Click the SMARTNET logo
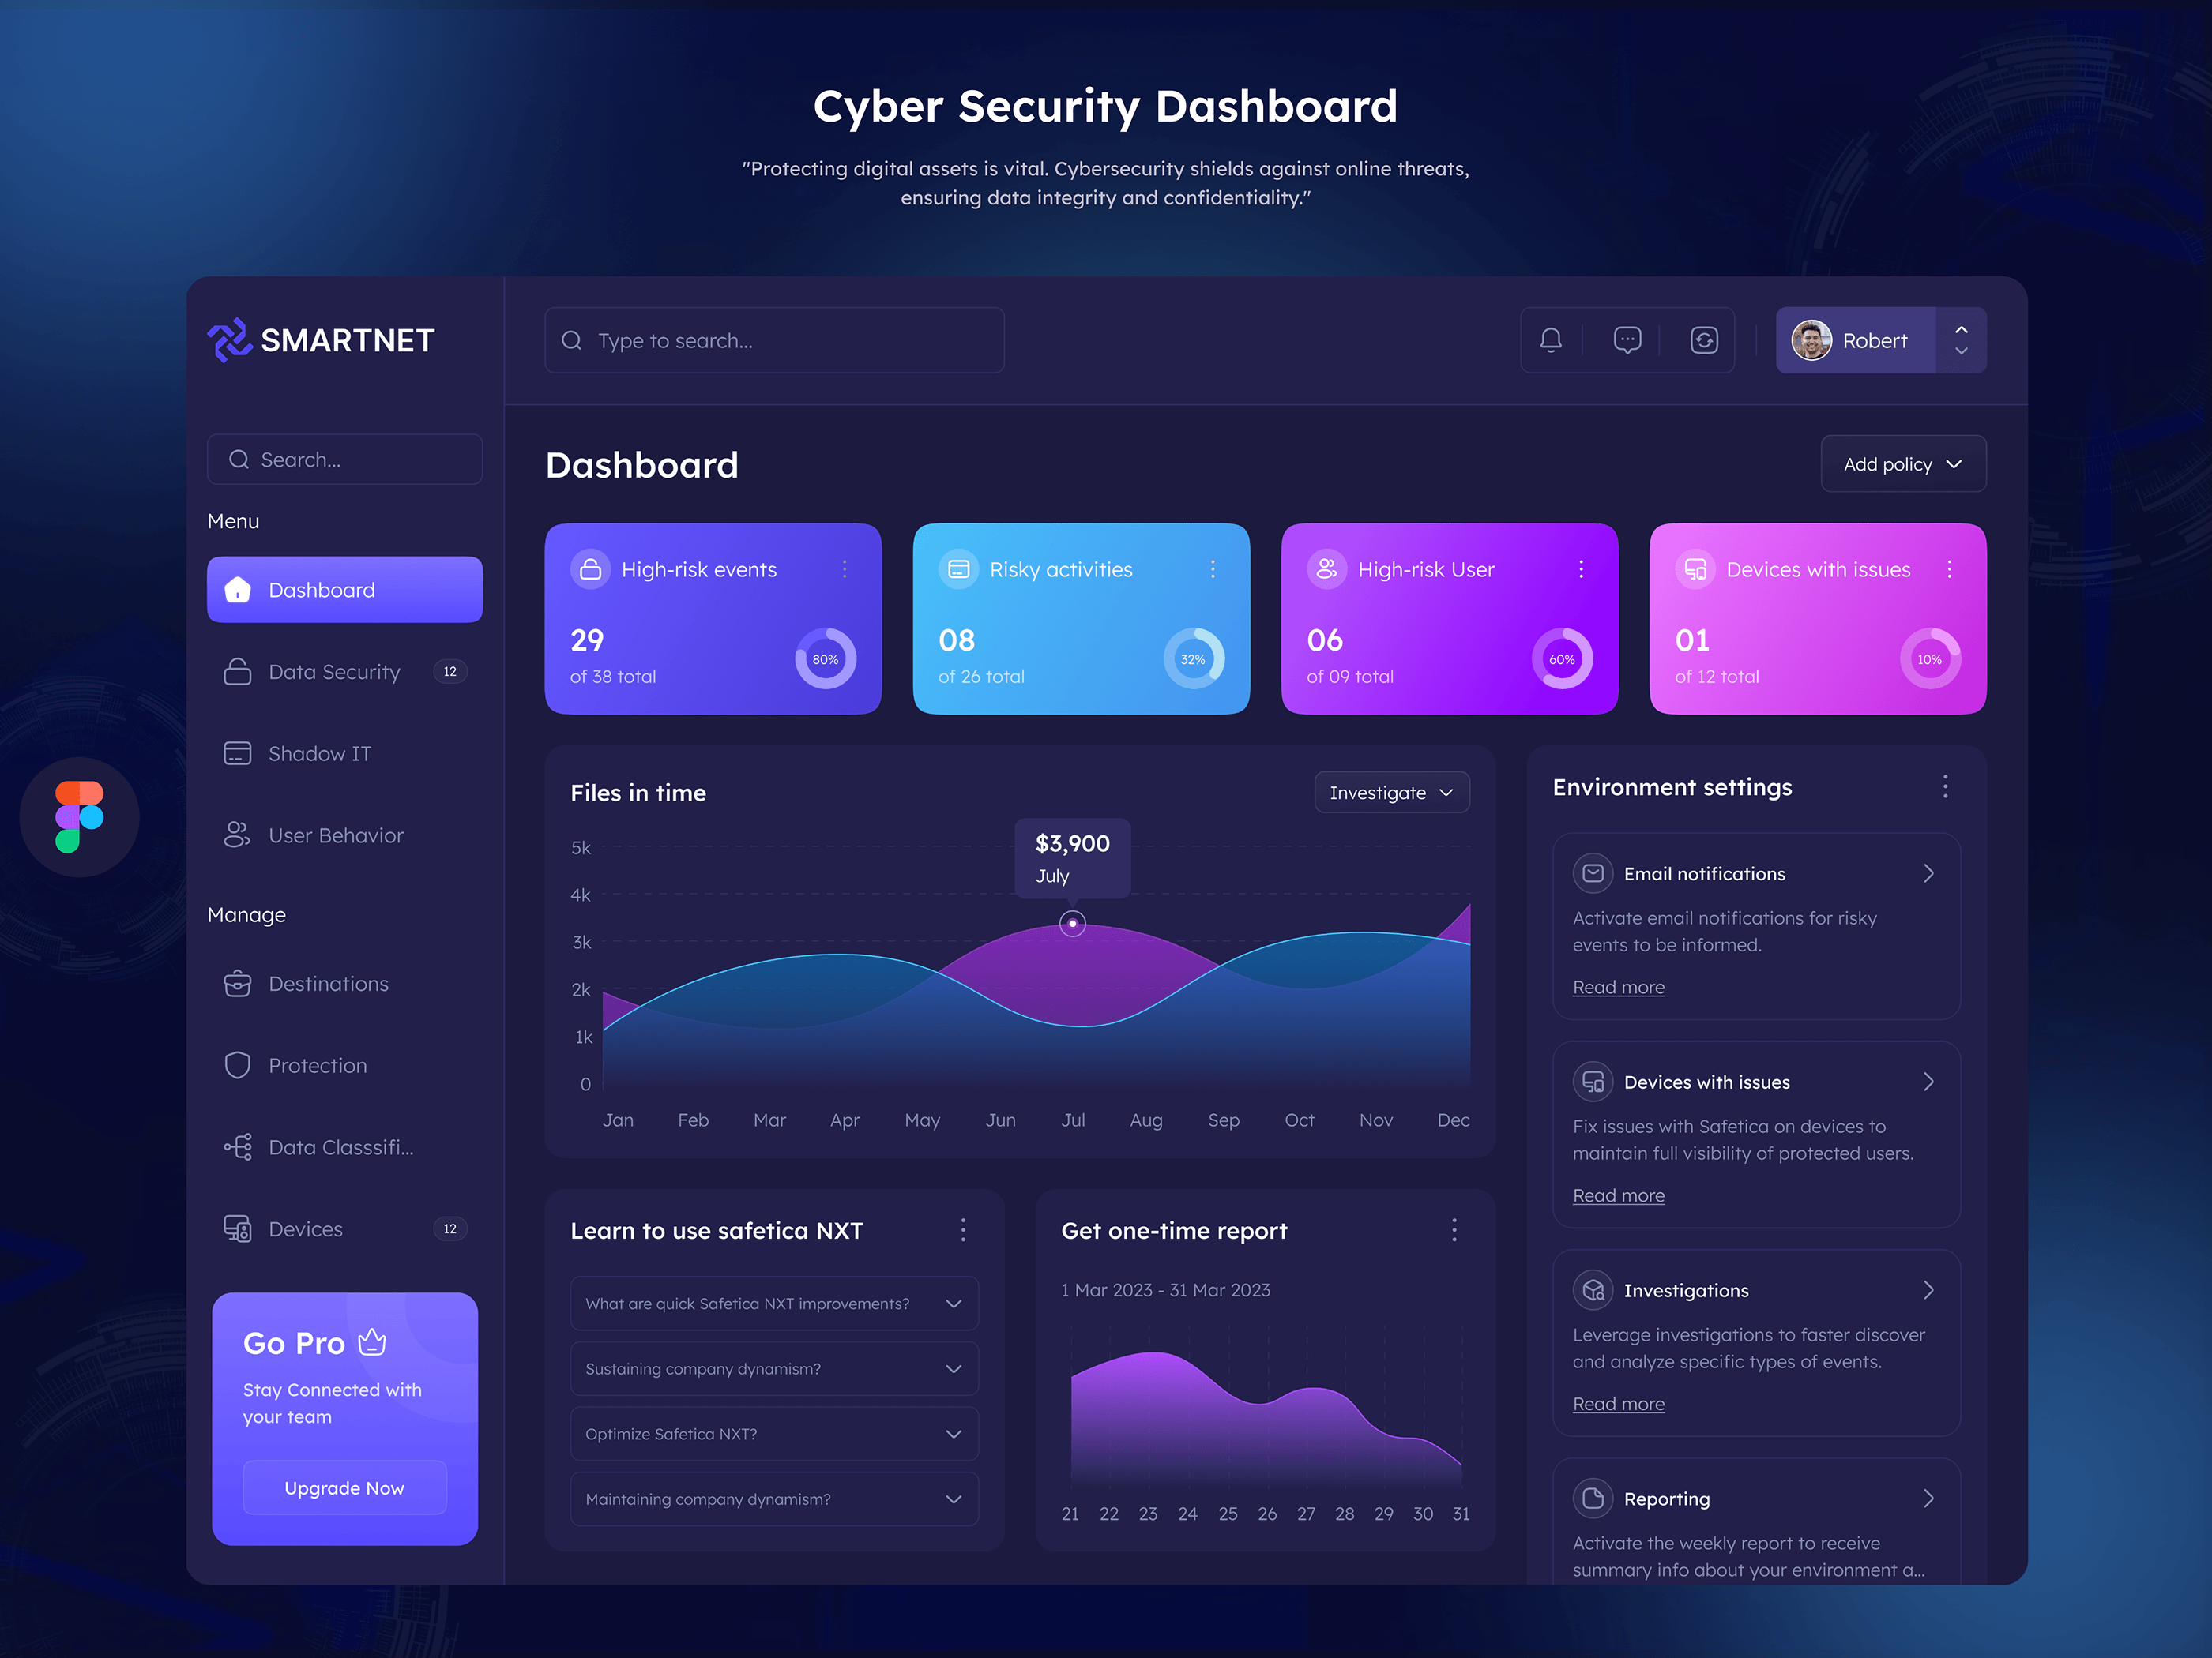Image resolution: width=2212 pixels, height=1658 pixels. click(x=321, y=339)
